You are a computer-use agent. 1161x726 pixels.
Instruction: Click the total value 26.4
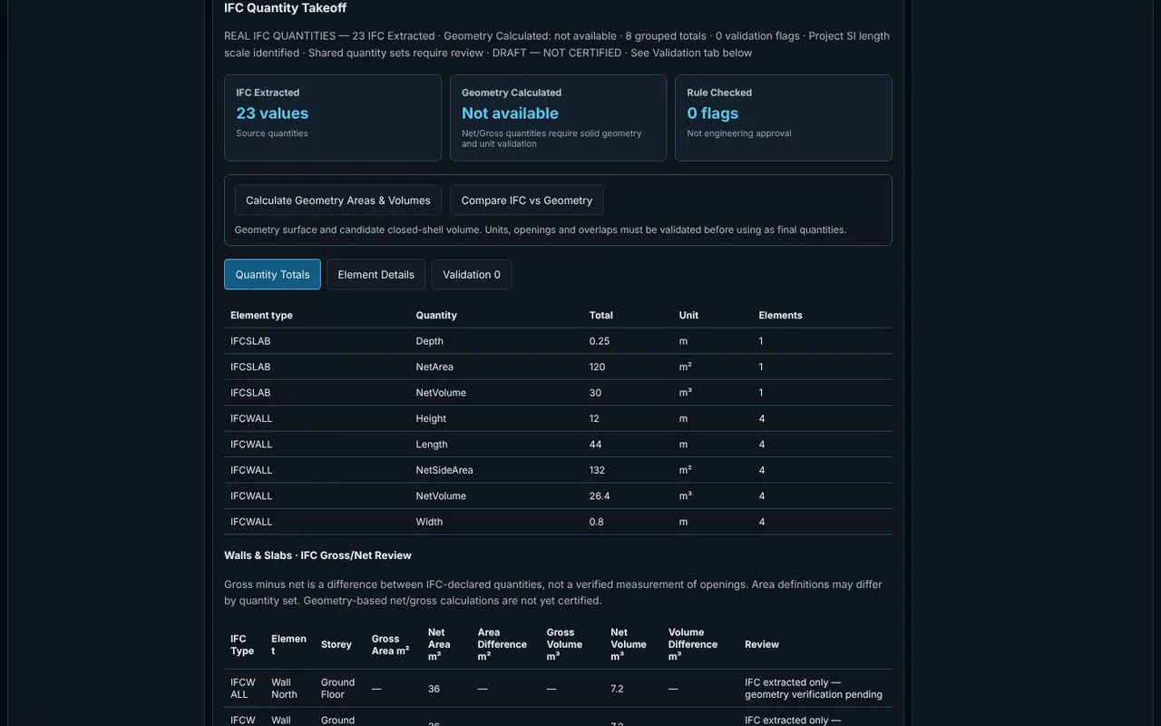pos(600,496)
